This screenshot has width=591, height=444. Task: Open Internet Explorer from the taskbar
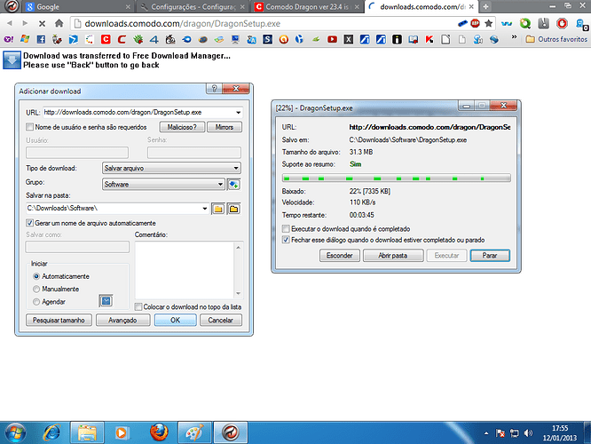pyautogui.click(x=51, y=432)
